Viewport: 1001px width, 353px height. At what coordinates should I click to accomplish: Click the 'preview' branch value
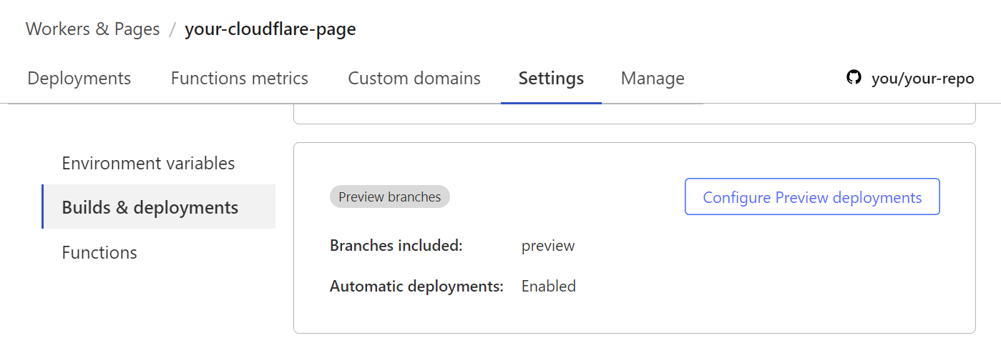(x=548, y=246)
